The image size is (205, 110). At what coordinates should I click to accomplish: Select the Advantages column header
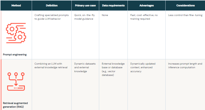[x=146, y=6]
